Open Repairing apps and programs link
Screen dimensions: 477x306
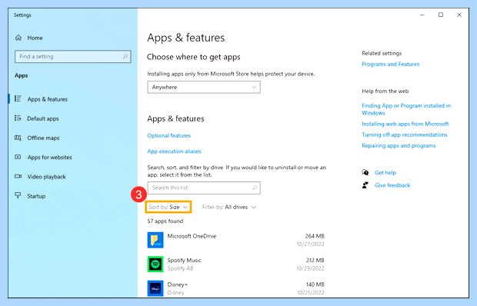(399, 145)
